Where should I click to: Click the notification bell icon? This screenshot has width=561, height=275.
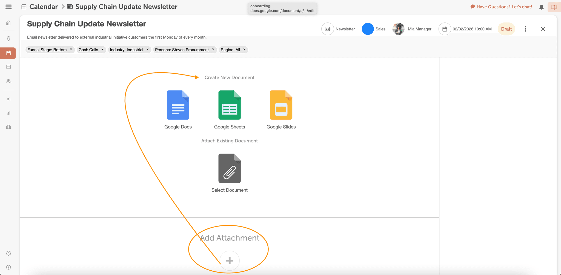pyautogui.click(x=541, y=7)
